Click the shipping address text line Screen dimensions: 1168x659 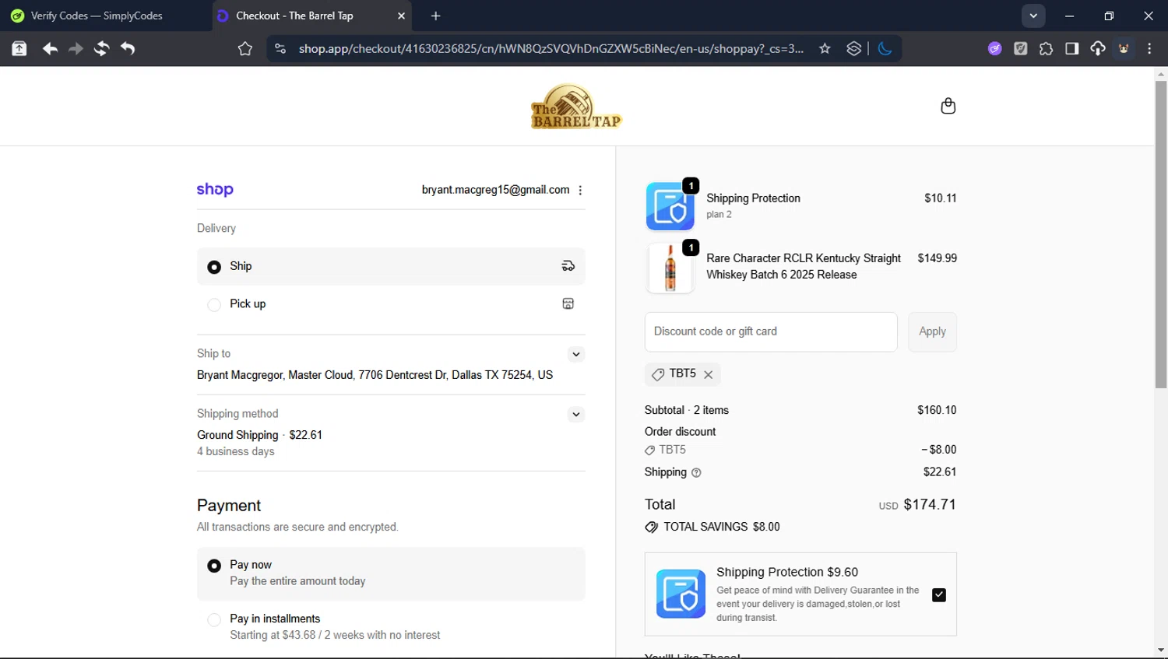(x=375, y=375)
